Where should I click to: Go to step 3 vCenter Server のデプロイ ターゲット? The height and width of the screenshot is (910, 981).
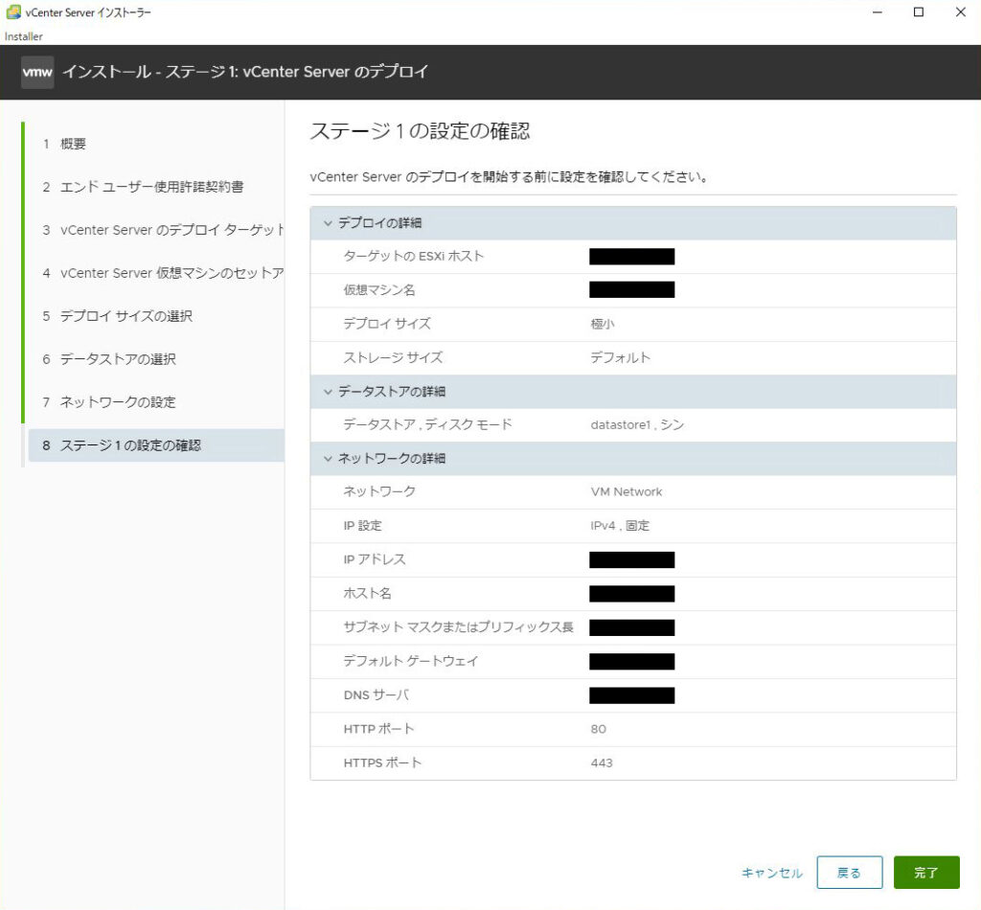(163, 230)
